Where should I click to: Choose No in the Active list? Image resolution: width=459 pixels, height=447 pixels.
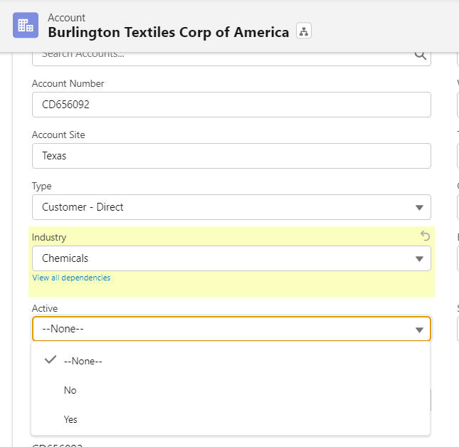(x=70, y=390)
